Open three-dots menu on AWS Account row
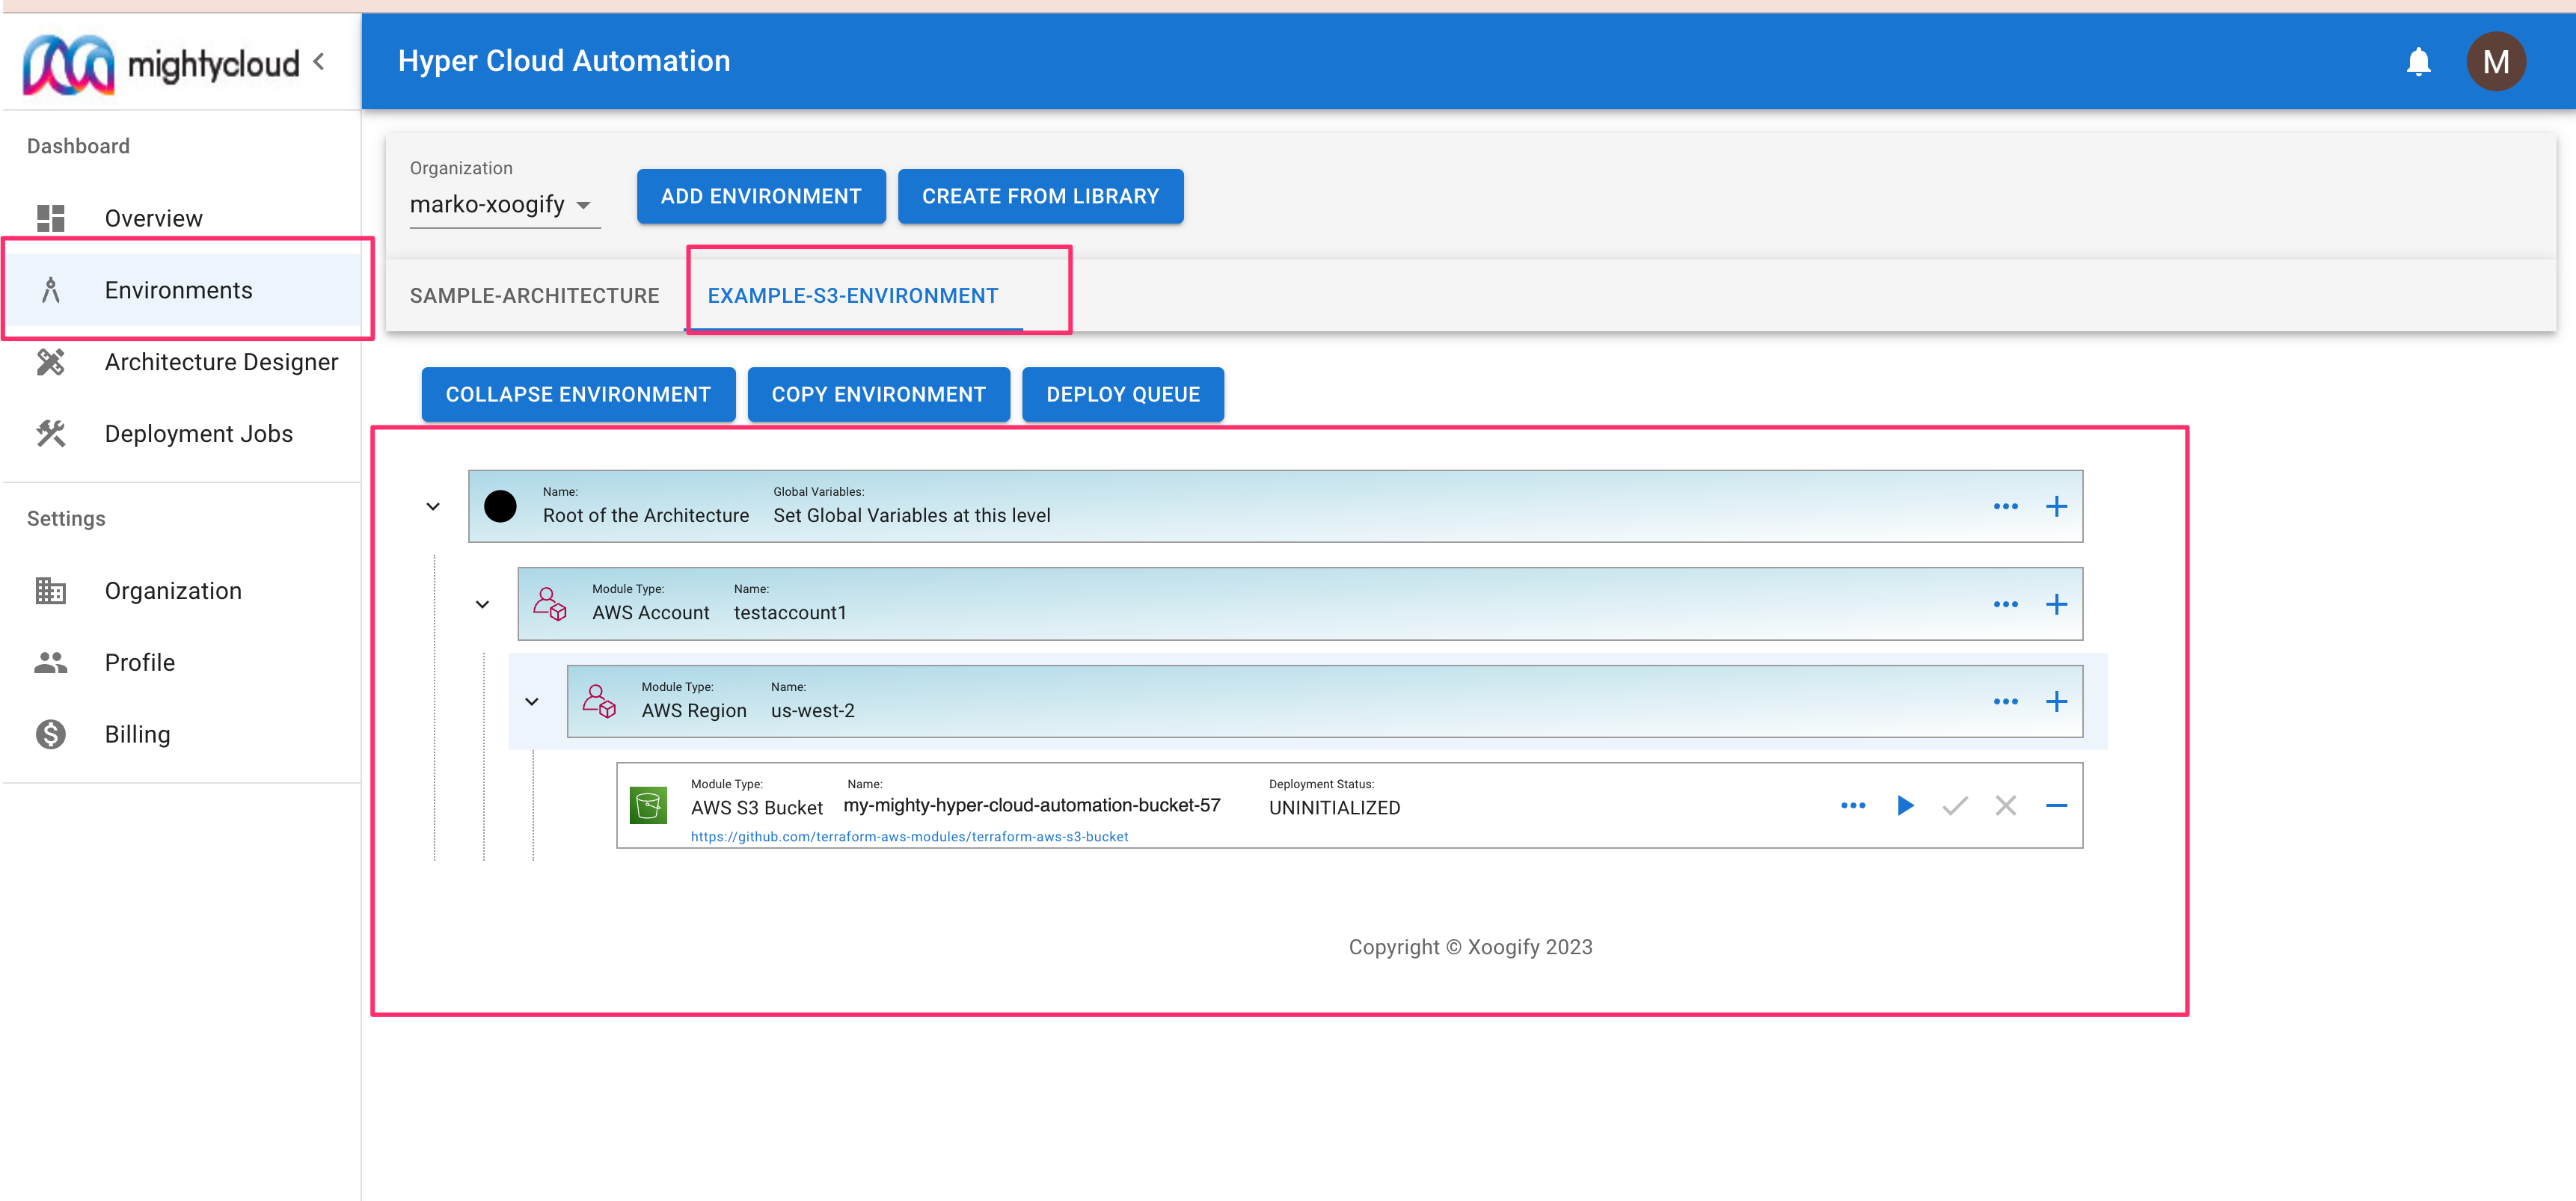This screenshot has height=1201, width=2576. pyautogui.click(x=2004, y=604)
